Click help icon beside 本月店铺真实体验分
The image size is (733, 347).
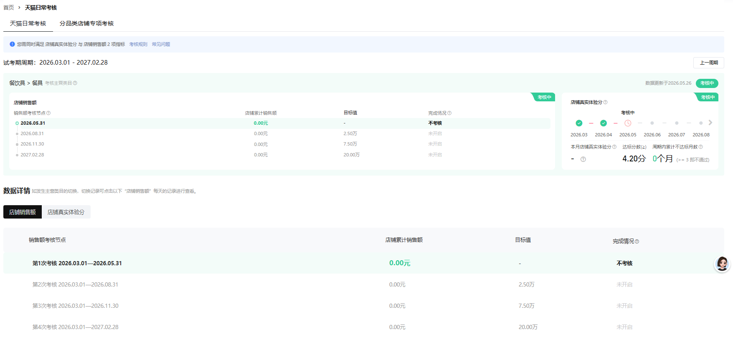[x=614, y=147]
